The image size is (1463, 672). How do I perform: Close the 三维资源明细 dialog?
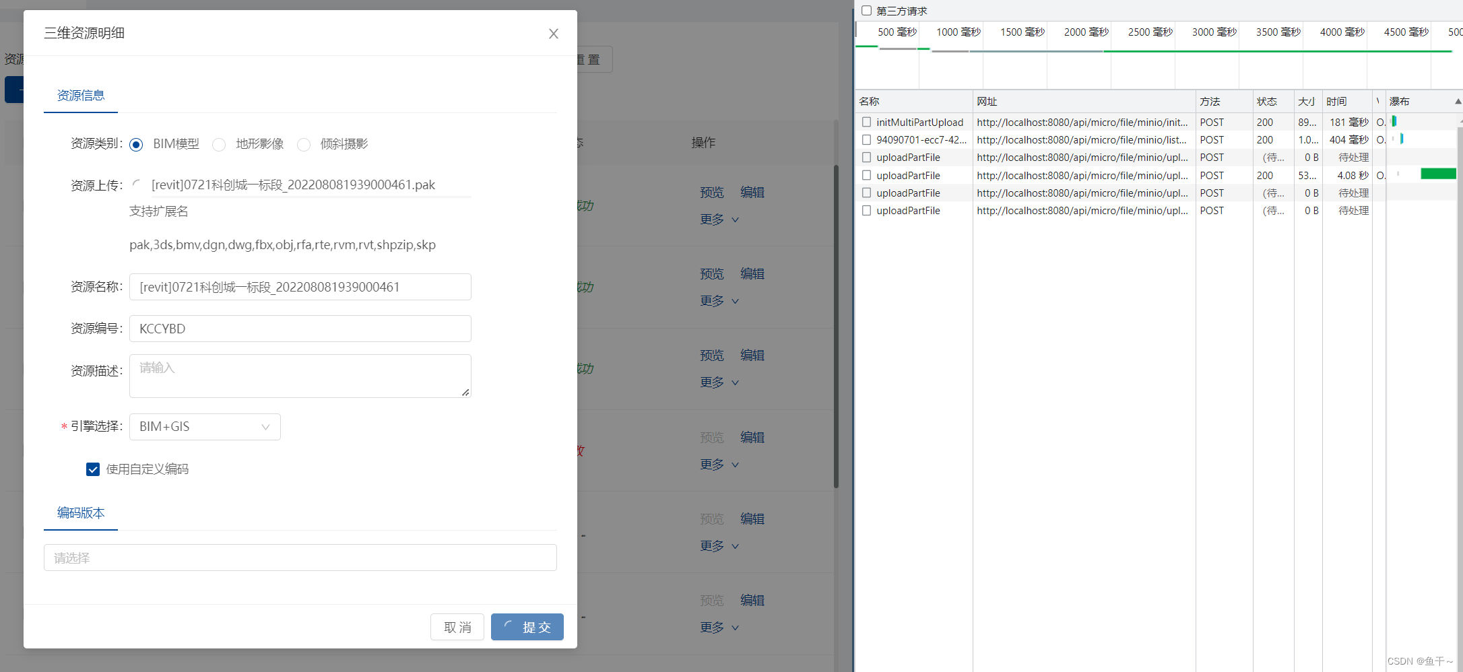point(554,34)
